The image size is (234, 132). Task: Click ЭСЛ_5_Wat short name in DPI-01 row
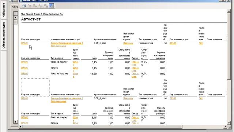(100, 43)
